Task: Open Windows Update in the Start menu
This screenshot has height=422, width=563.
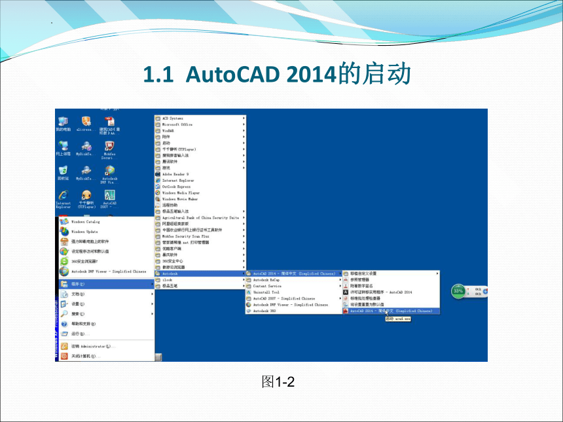Action: point(107,232)
